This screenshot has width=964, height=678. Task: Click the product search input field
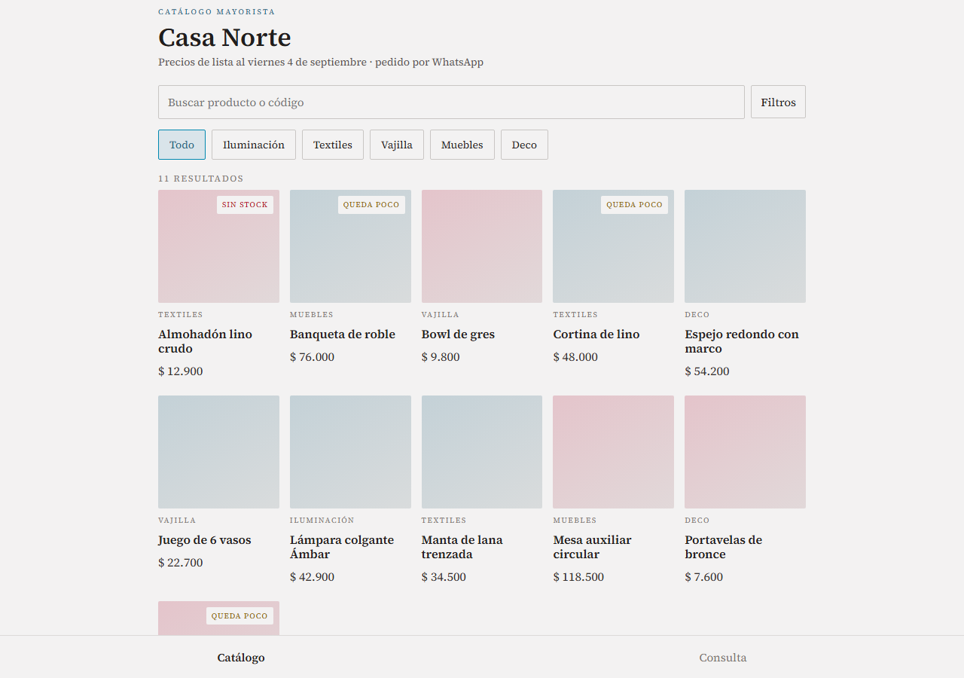click(451, 102)
